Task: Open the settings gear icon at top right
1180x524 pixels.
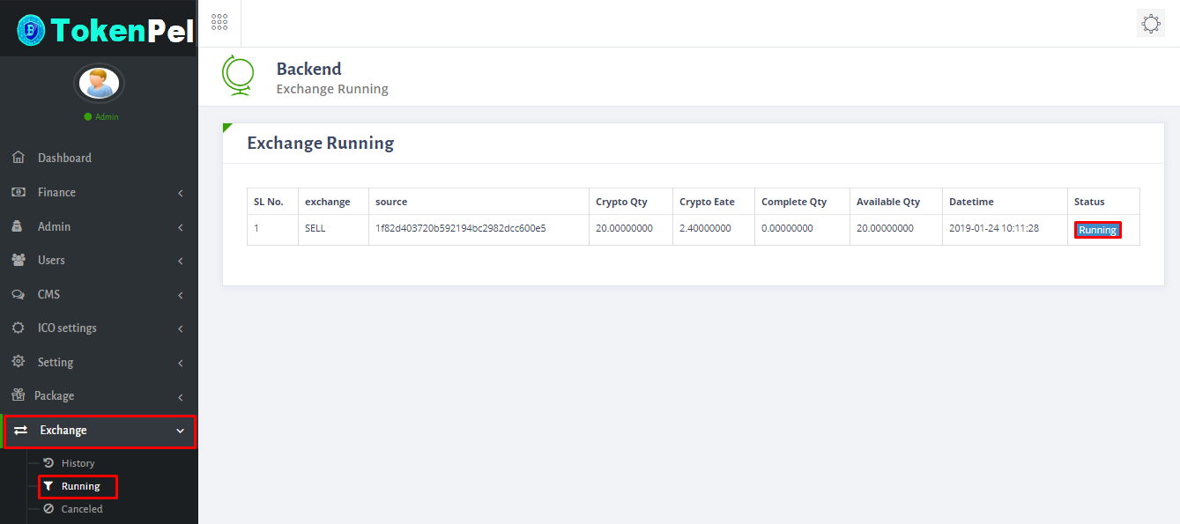Action: pos(1151,24)
